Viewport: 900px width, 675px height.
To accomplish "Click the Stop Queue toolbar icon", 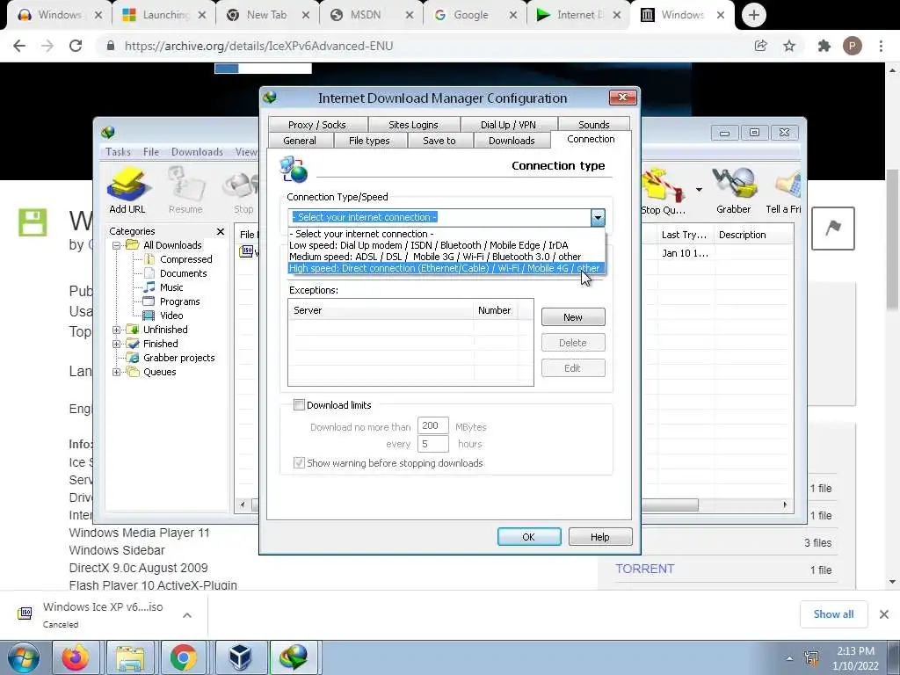I will 663,191.
